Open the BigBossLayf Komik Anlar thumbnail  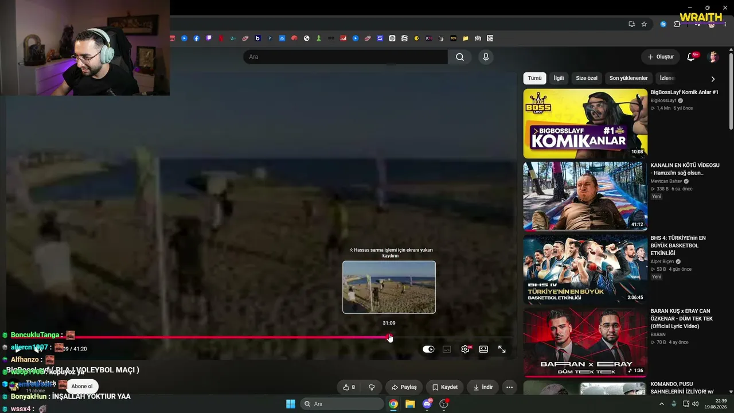tap(585, 123)
